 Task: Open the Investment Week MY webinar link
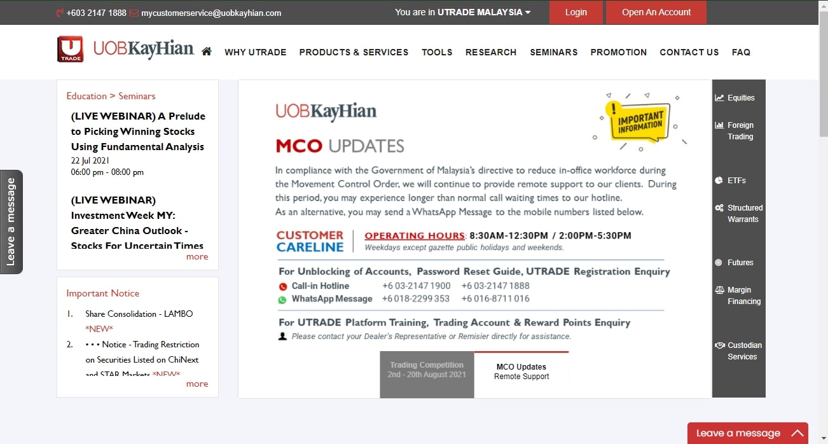click(137, 223)
